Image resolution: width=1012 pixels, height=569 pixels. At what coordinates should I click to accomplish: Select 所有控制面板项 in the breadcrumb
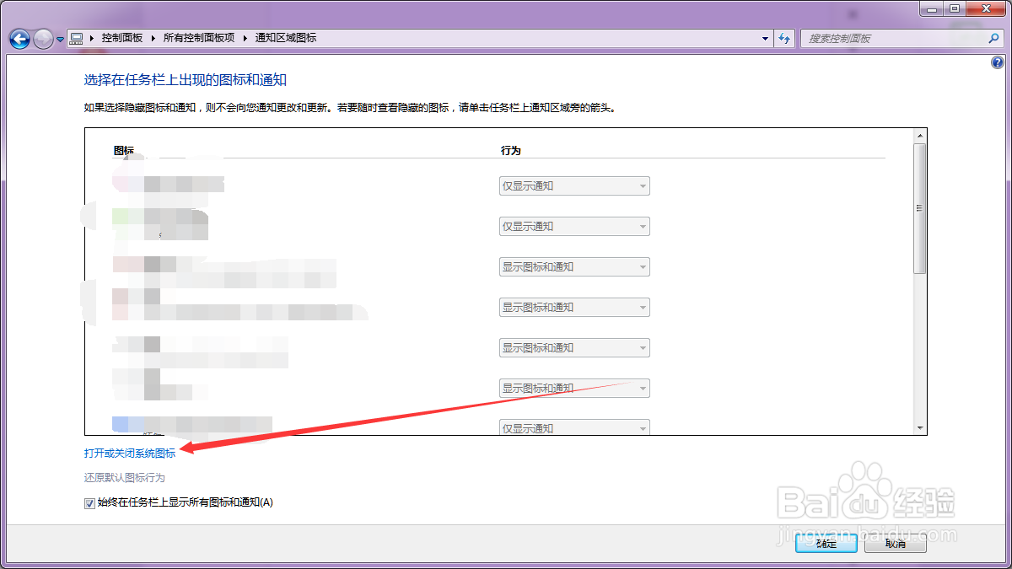(x=199, y=38)
